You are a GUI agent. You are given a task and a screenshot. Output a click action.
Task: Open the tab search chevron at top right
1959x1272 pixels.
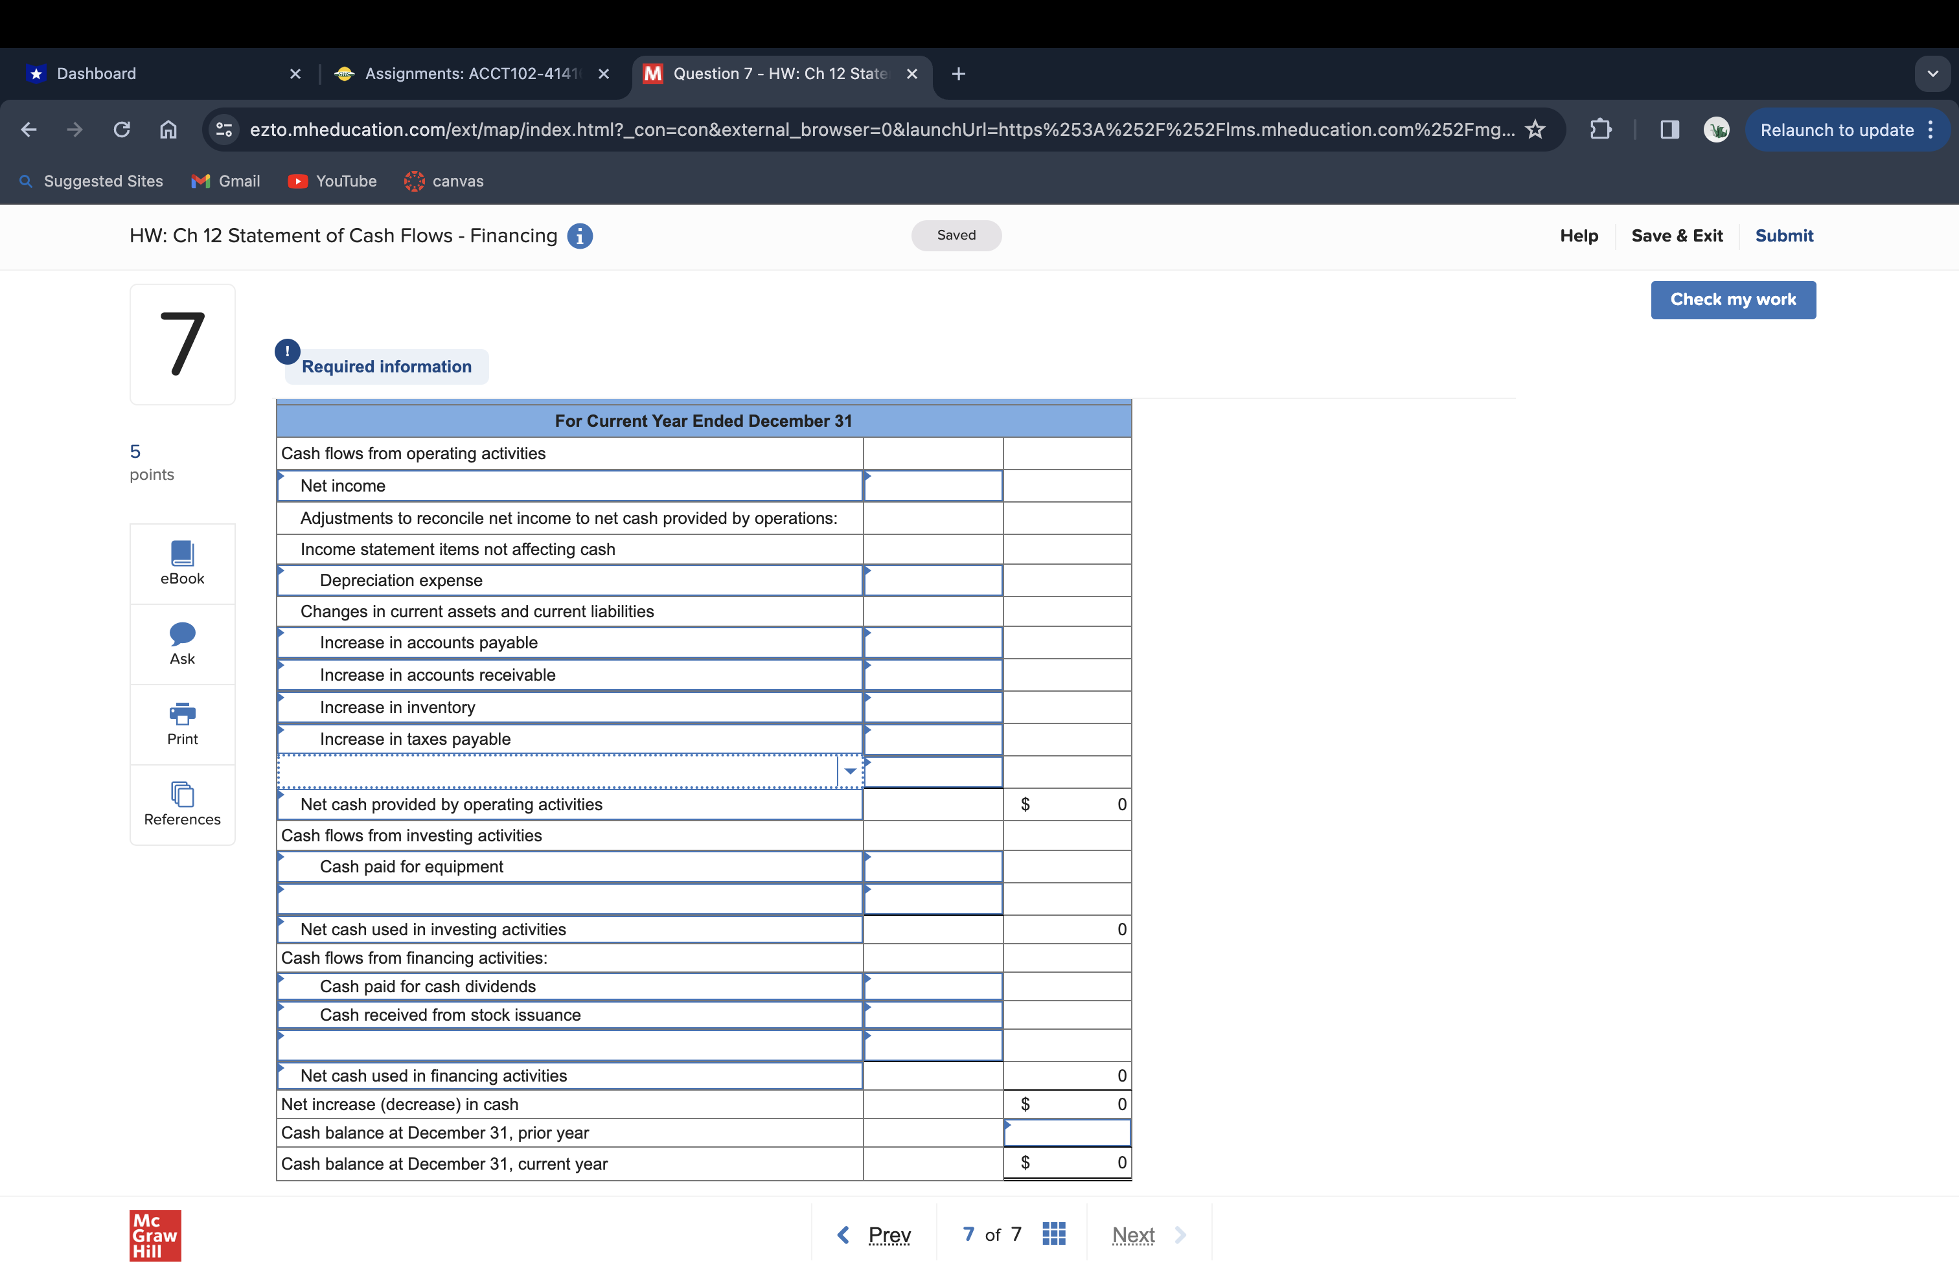point(1934,73)
